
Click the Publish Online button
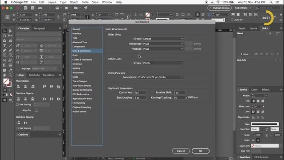coord(219,8)
